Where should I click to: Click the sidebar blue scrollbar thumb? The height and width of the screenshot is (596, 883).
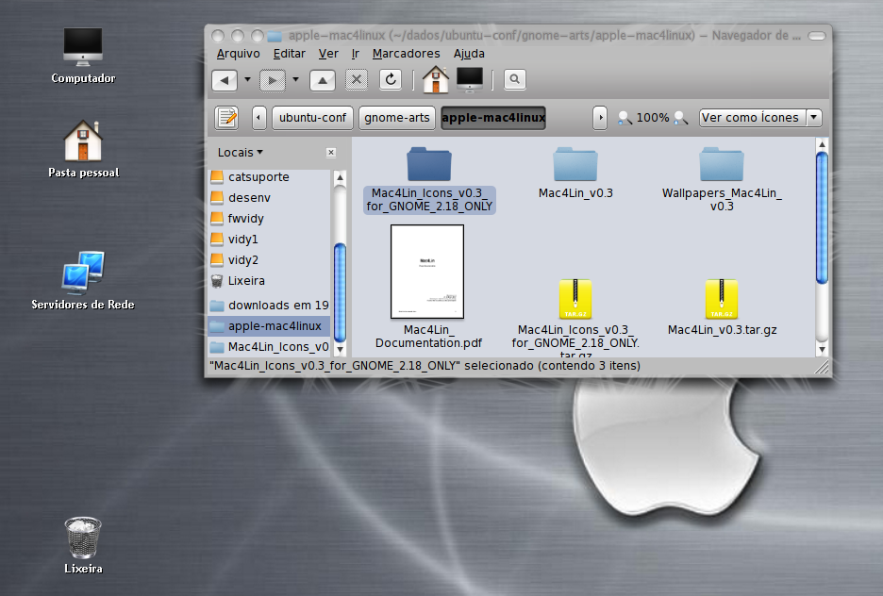click(x=340, y=292)
